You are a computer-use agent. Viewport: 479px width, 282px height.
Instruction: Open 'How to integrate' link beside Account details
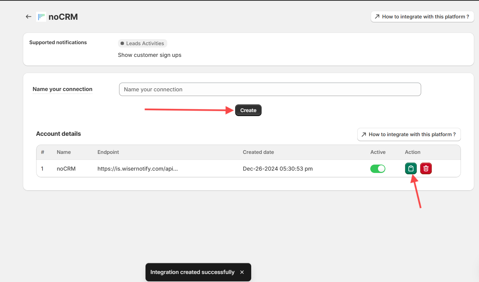409,134
